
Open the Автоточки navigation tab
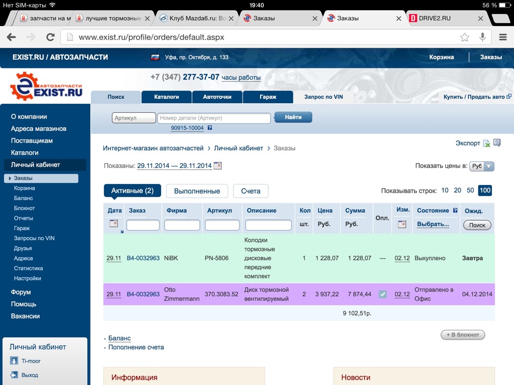pos(217,97)
